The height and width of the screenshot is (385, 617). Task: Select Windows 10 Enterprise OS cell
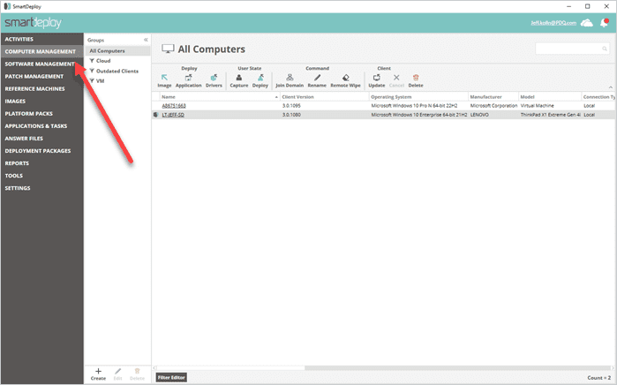pos(419,115)
